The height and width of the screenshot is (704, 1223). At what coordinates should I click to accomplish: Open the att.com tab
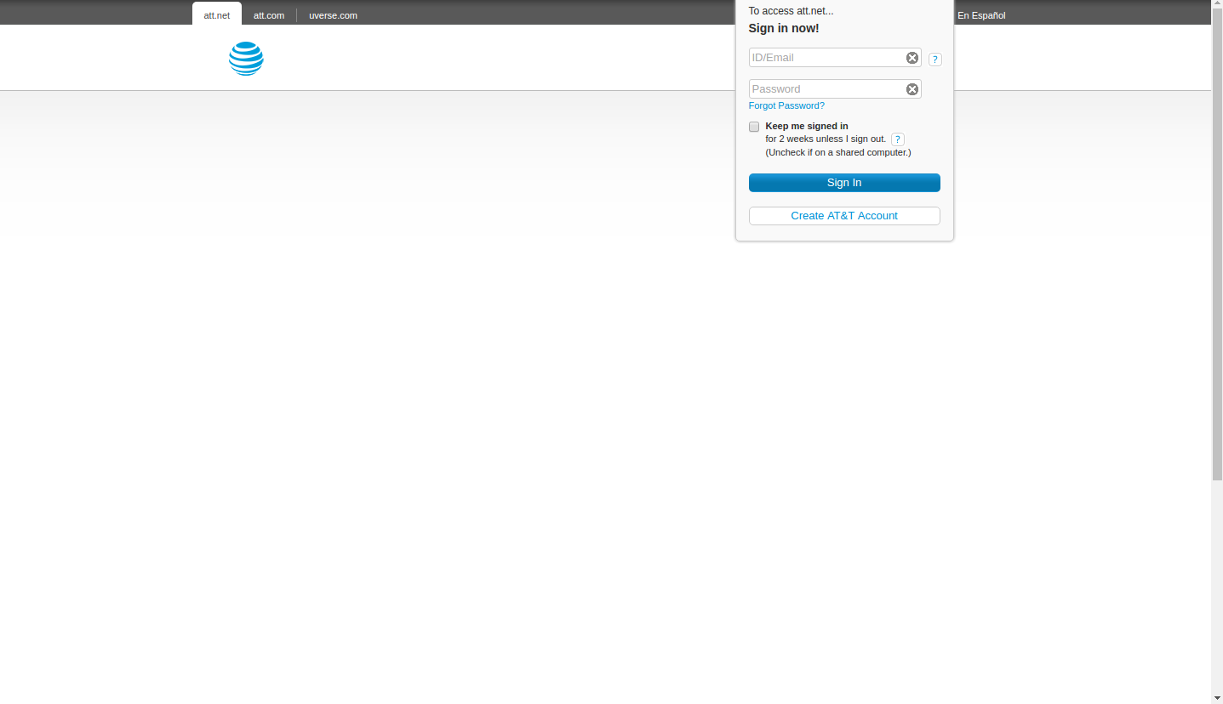click(x=269, y=15)
